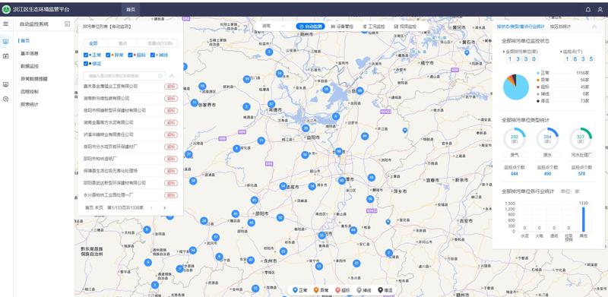Open the notification bell
The width and height of the screenshot is (608, 297).
587,10
